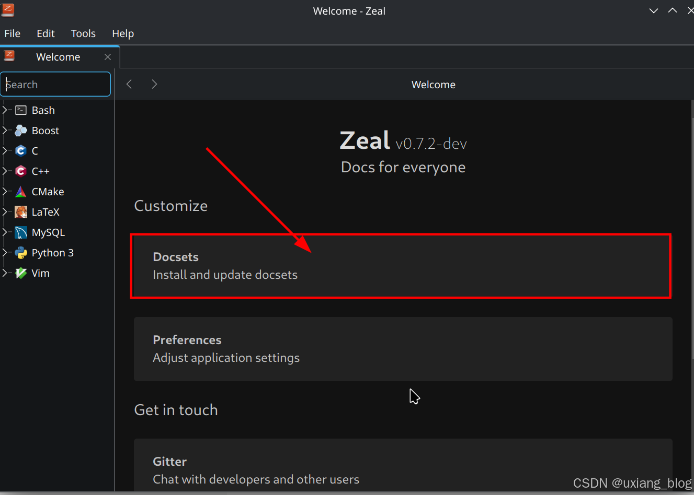The image size is (694, 495).
Task: Select the Python 3 docset label
Action: pos(52,253)
